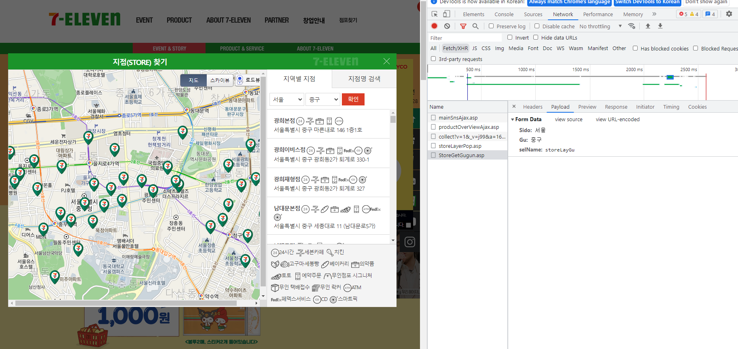Open the Preview tab
Viewport: 738px width, 349px height.
coord(587,107)
